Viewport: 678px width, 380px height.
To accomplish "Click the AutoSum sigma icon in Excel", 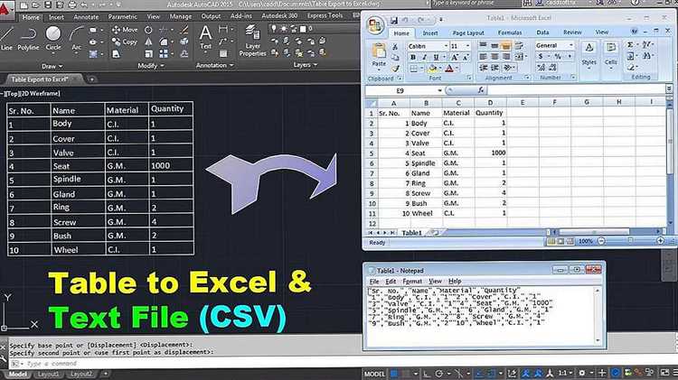I will pos(630,44).
